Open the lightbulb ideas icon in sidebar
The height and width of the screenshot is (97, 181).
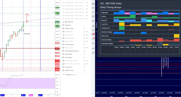click(x=93, y=21)
